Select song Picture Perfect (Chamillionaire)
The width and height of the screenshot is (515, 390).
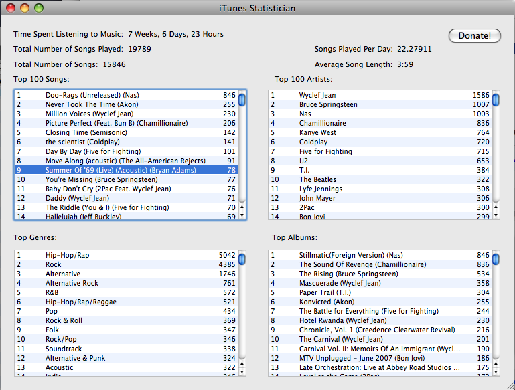tap(127, 123)
